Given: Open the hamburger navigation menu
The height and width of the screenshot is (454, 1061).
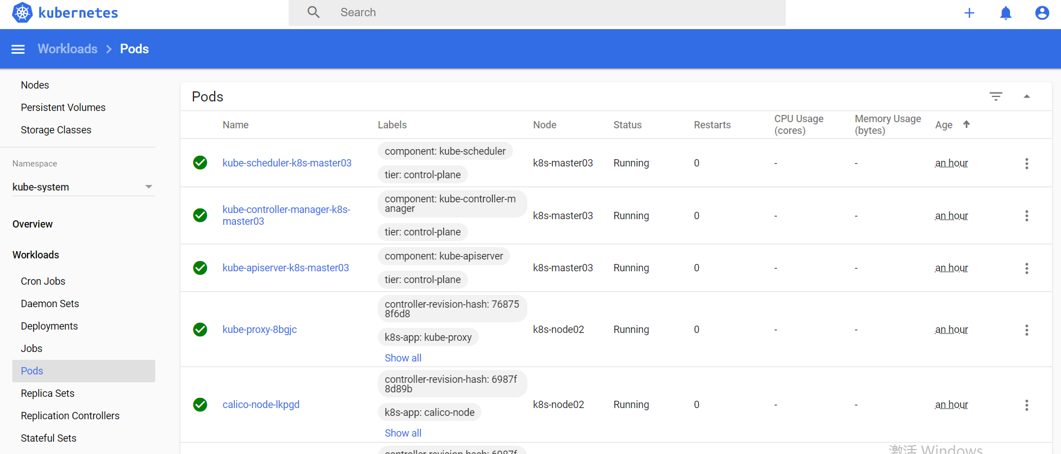Looking at the screenshot, I should 18,49.
